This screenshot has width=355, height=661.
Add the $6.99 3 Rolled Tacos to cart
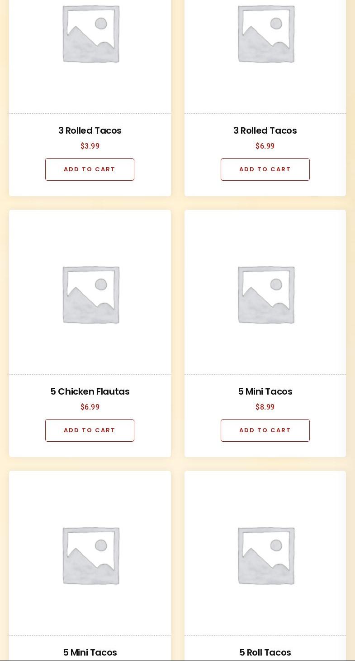(x=265, y=169)
